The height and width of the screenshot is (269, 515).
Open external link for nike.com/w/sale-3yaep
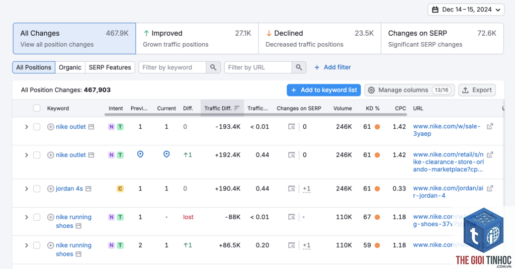[x=490, y=126]
